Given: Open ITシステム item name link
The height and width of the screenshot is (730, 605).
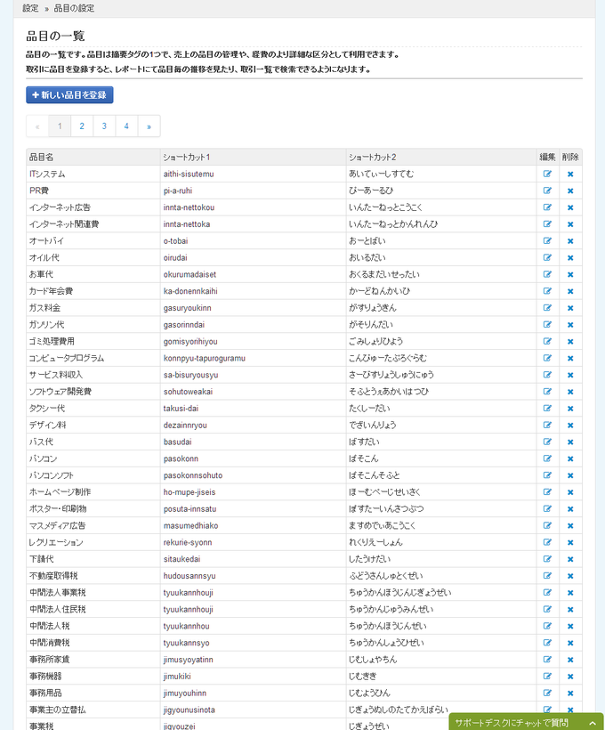Looking at the screenshot, I should (47, 174).
